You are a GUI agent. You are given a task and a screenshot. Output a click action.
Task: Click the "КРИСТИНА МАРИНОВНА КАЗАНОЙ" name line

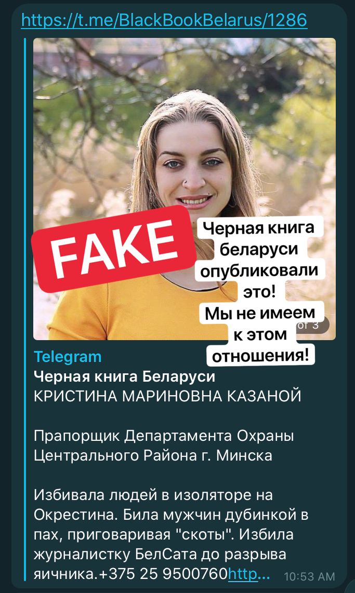168,396
